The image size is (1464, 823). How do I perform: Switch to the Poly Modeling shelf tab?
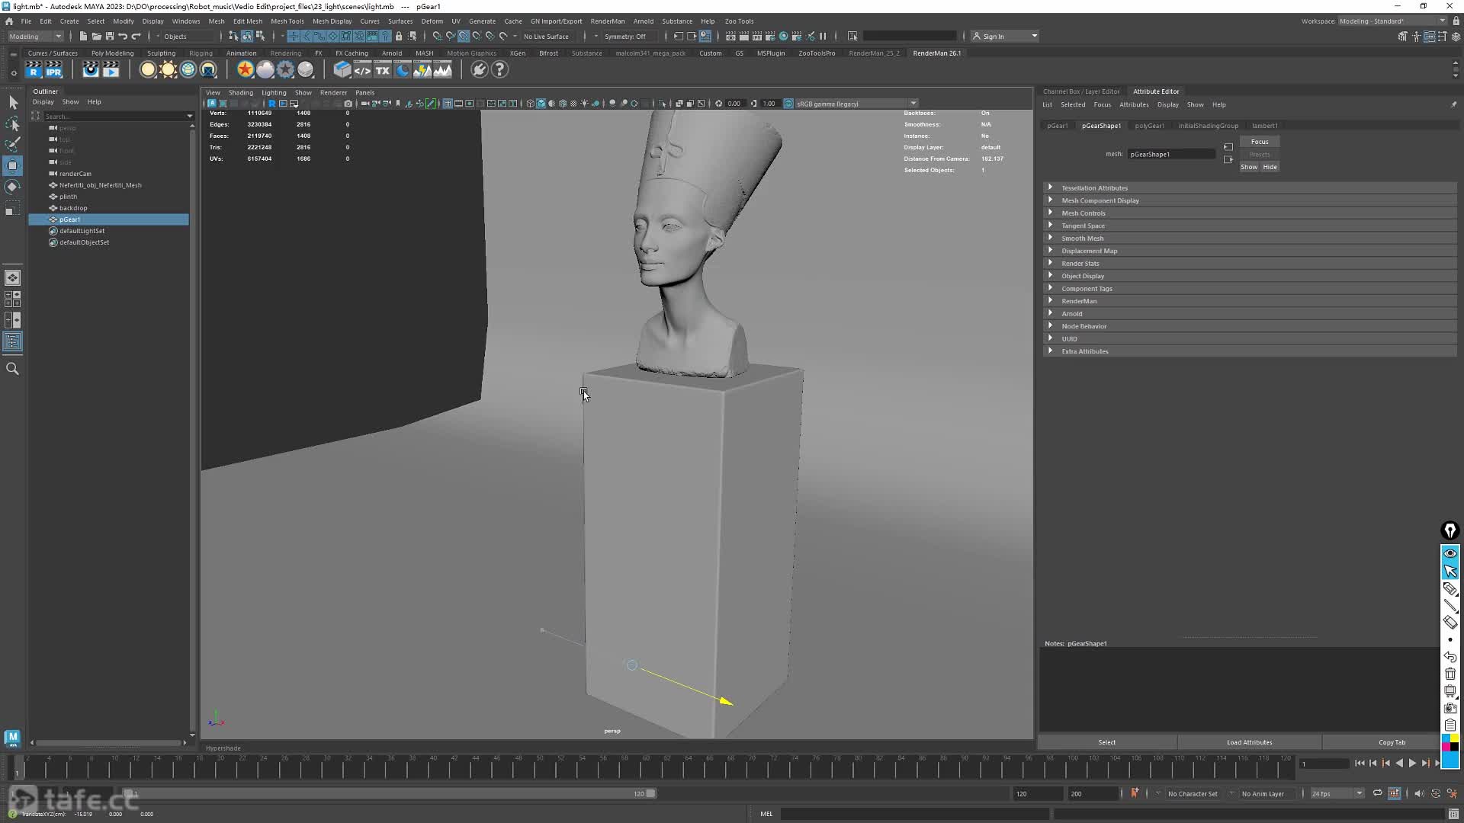point(112,53)
